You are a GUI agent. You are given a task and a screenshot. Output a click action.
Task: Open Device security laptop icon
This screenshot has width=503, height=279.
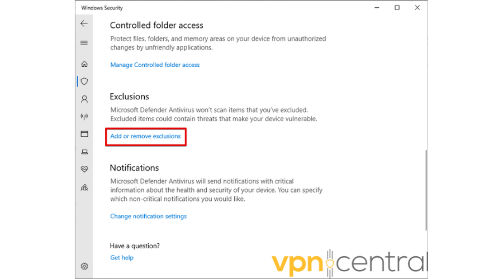pos(84,152)
